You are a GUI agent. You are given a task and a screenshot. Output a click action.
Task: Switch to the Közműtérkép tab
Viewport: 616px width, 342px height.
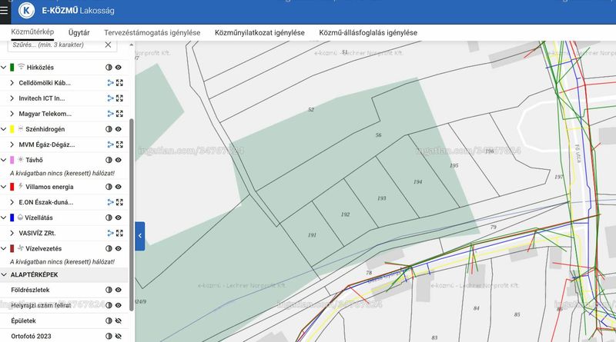tap(32, 32)
